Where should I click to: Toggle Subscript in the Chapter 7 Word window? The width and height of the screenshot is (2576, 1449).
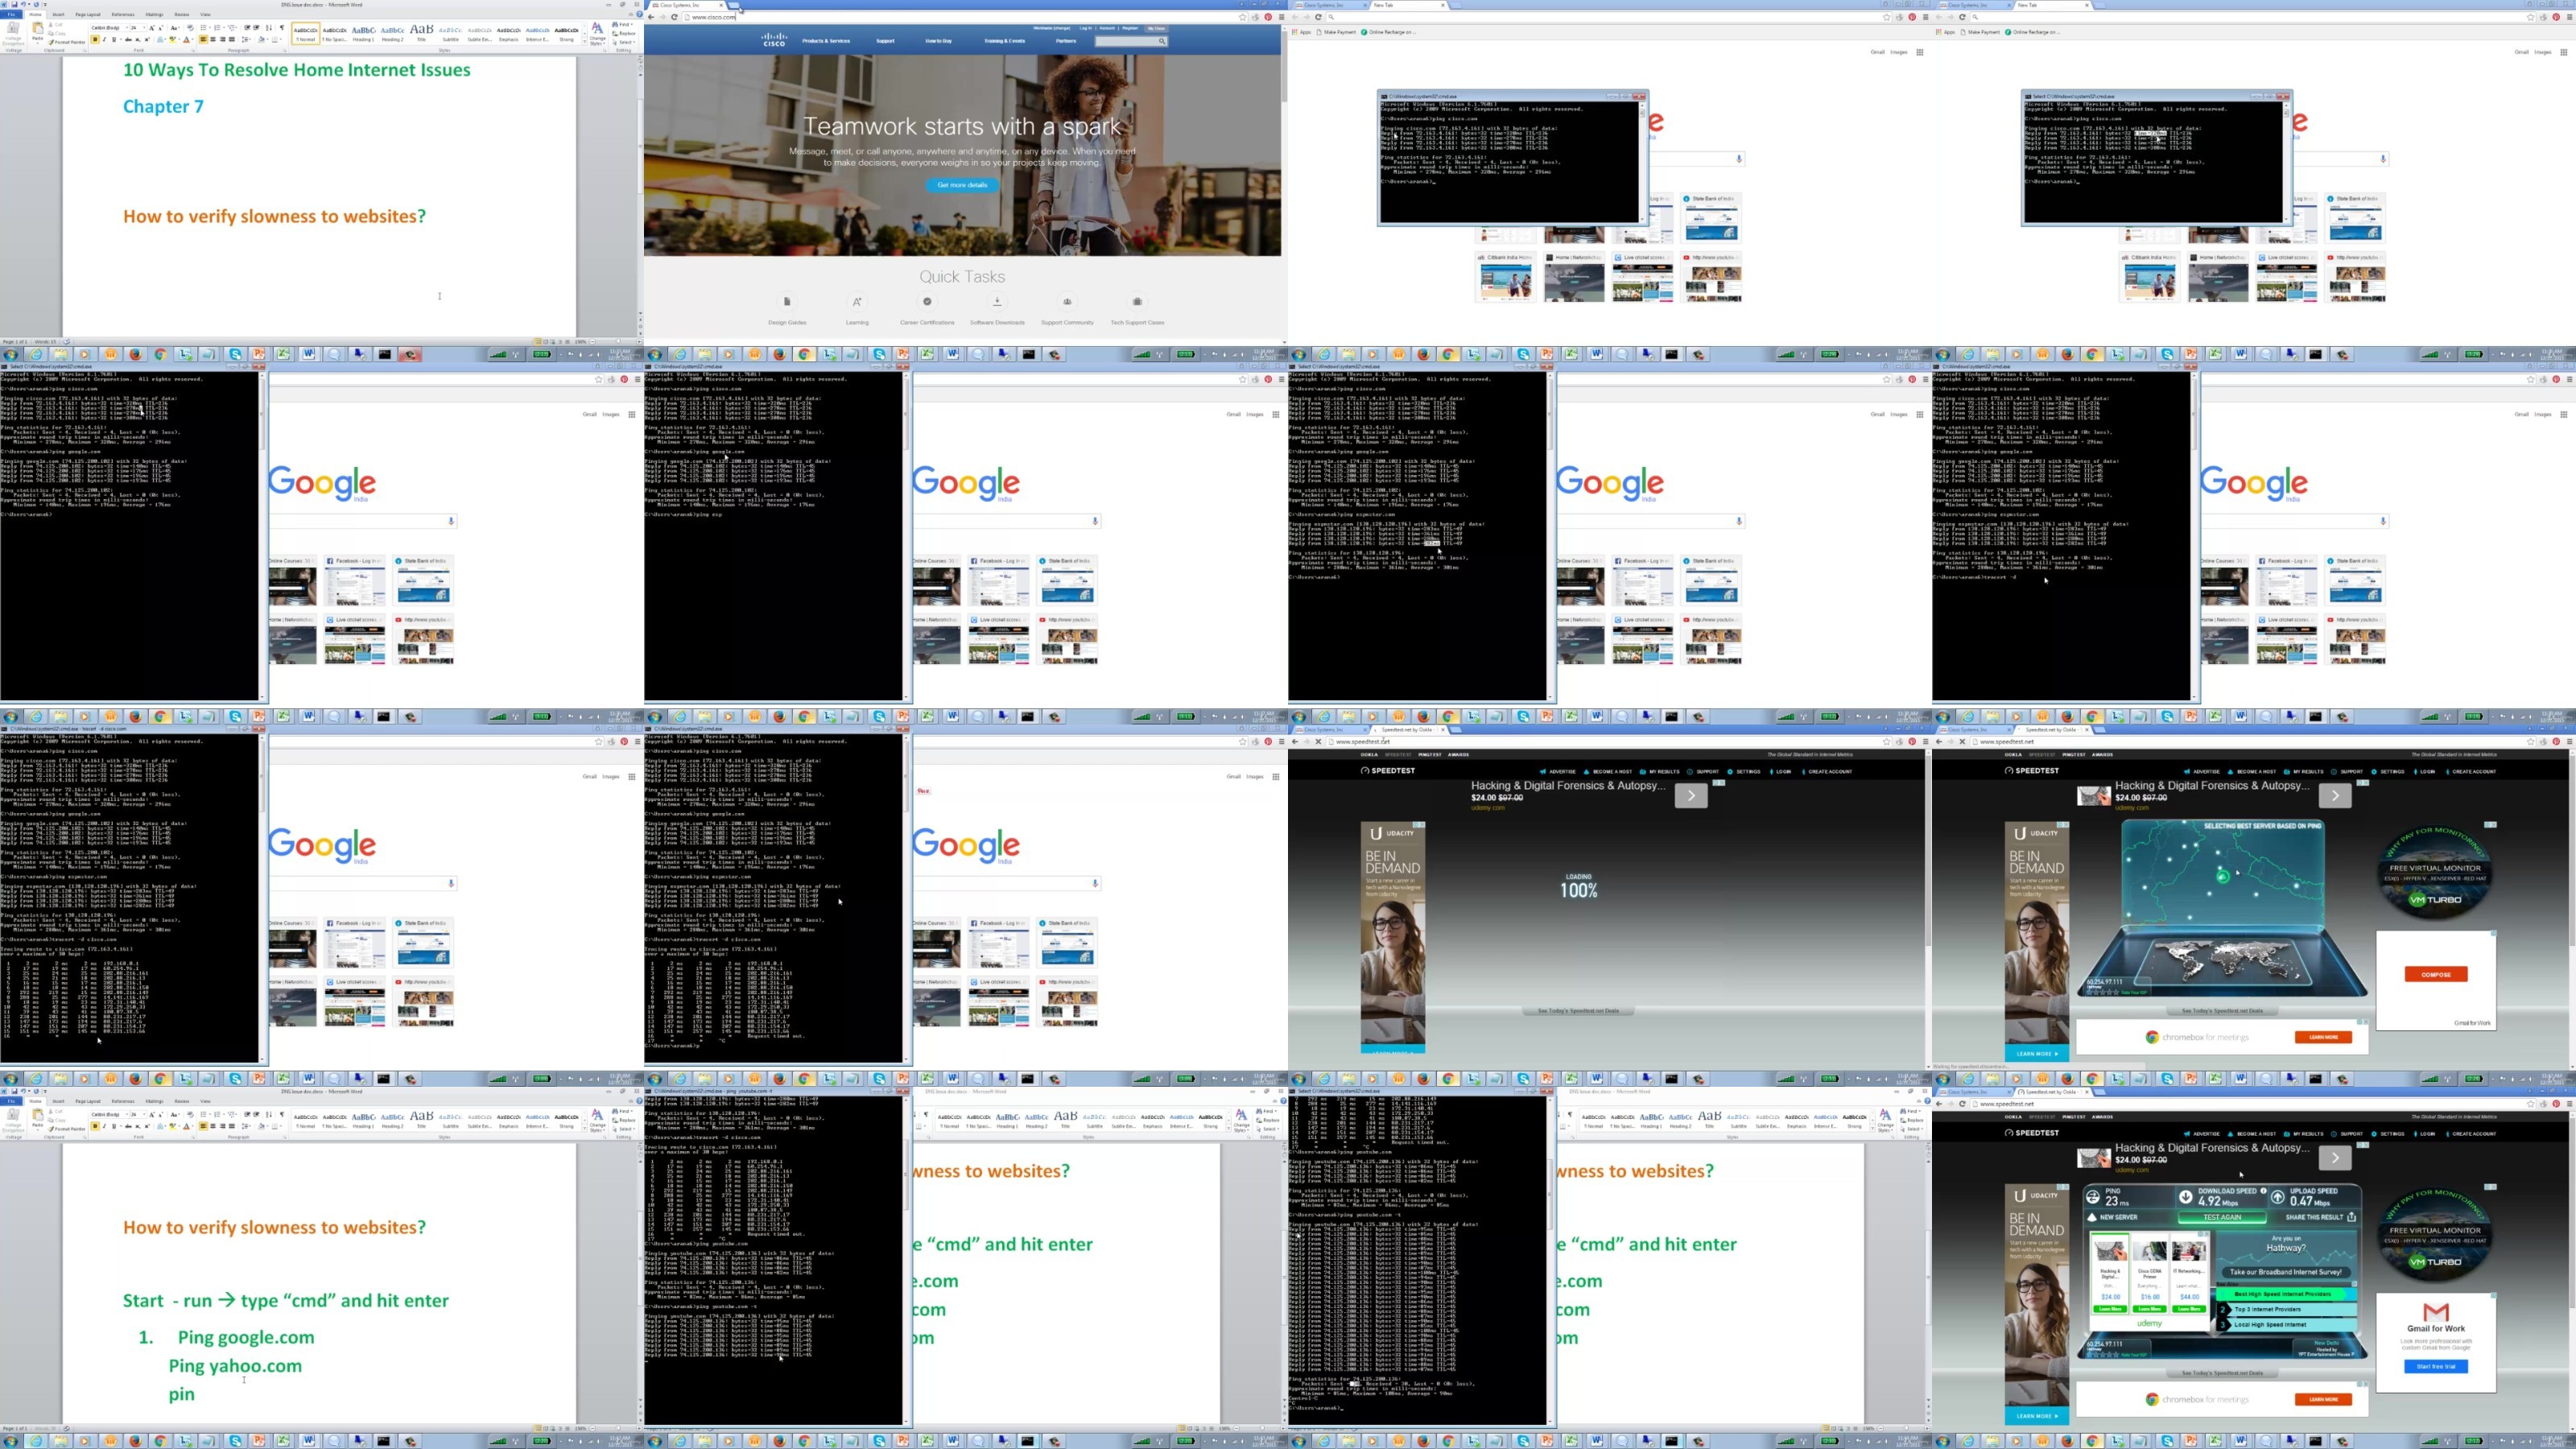pyautogui.click(x=138, y=39)
